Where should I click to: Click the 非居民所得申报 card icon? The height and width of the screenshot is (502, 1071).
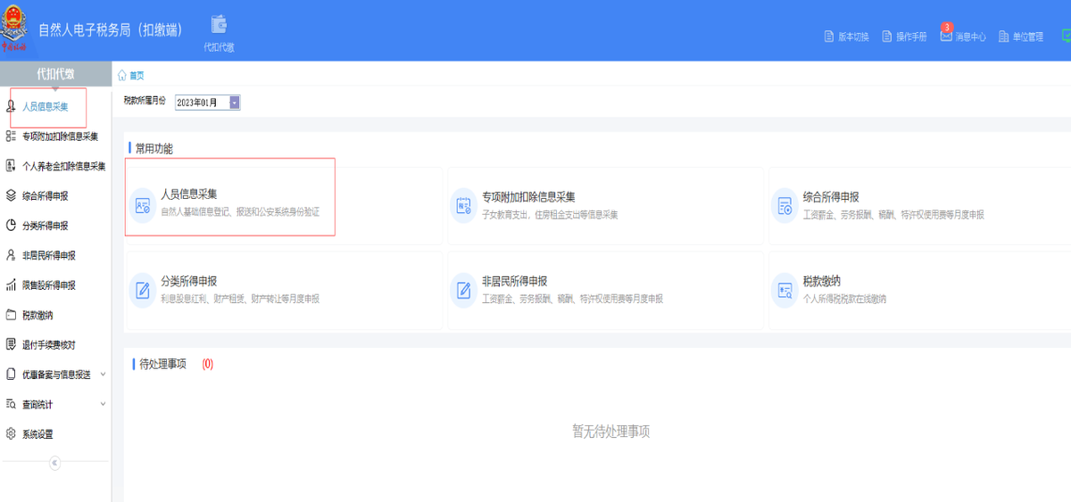point(463,290)
